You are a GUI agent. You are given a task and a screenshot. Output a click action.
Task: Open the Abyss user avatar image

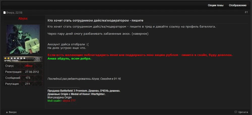(23, 39)
